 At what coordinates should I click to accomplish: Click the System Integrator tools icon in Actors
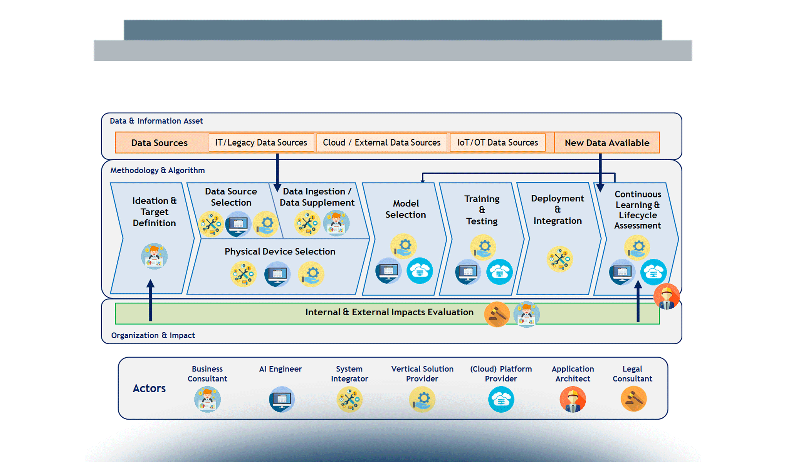[x=349, y=400]
